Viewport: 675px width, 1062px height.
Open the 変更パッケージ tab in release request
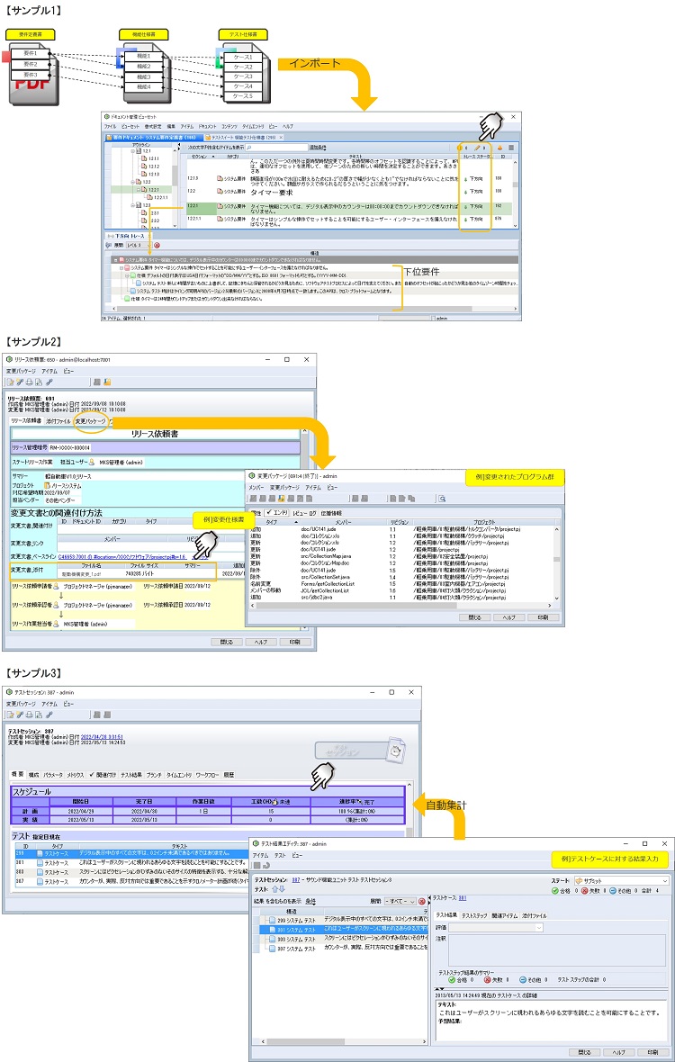tap(92, 420)
